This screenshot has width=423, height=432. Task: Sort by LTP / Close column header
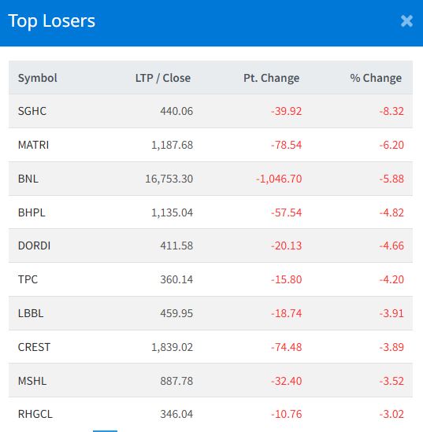tap(163, 78)
